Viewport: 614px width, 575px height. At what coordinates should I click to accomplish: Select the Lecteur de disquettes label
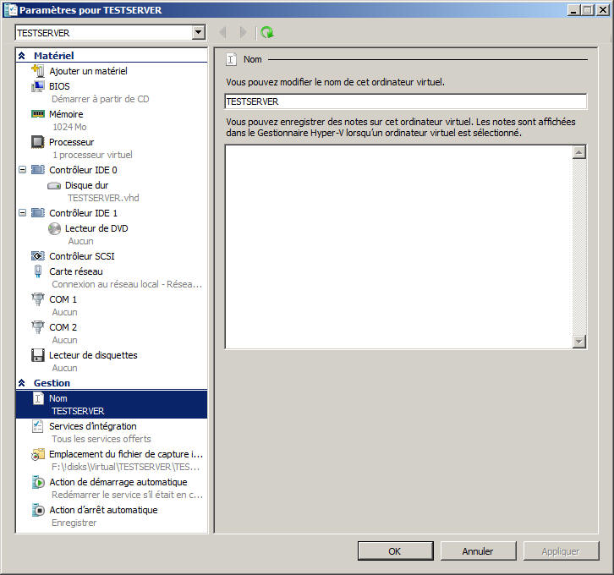tap(93, 355)
